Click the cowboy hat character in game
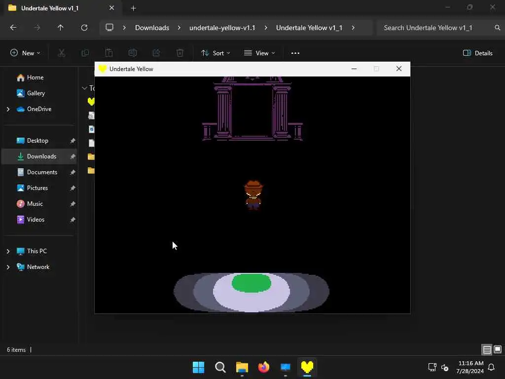This screenshot has width=505, height=379. pos(253,195)
